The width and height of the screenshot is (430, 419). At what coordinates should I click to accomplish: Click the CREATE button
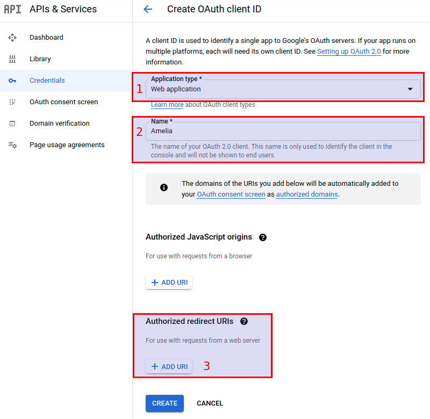click(x=164, y=403)
